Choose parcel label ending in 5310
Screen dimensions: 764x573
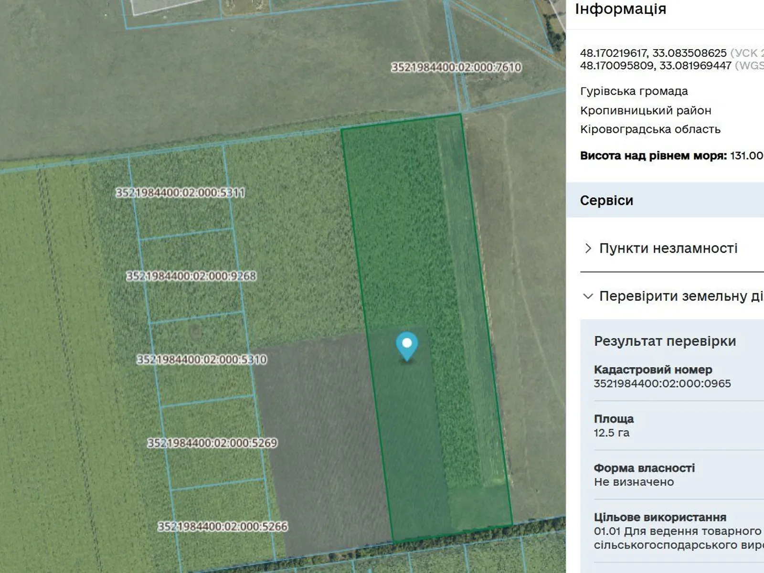202,360
